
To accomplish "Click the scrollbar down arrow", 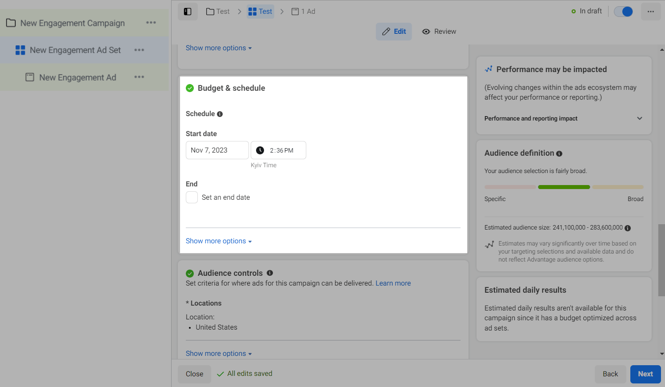I will tap(662, 354).
